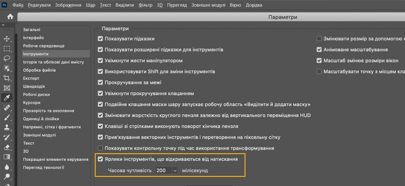Toggle 'Використовувати Shift для зміни інструментів'

click(100, 72)
